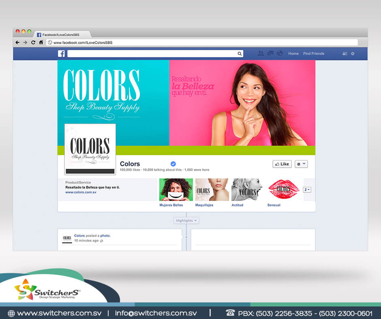Click the post audience globe icon
Viewport: 381px width, 319px height.
(x=102, y=241)
